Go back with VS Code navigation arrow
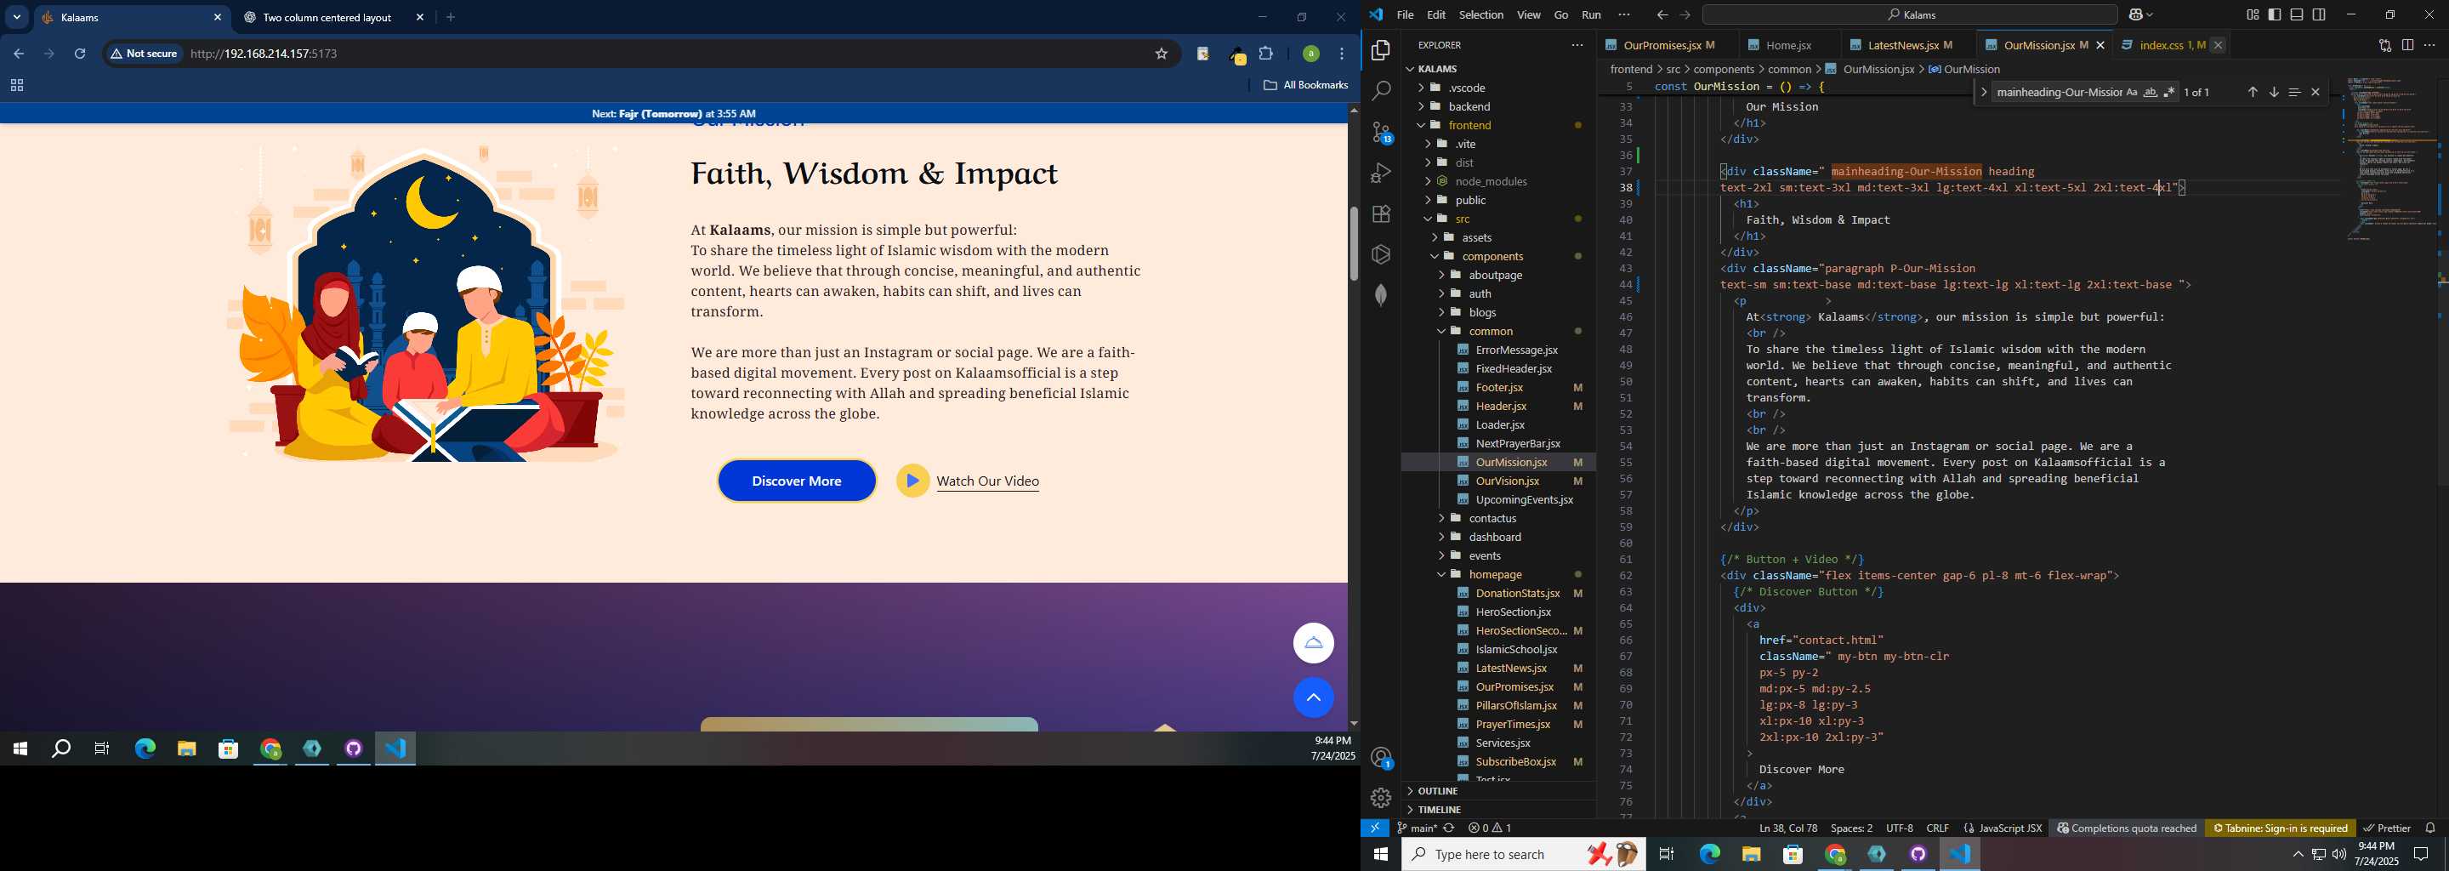 [x=1662, y=15]
